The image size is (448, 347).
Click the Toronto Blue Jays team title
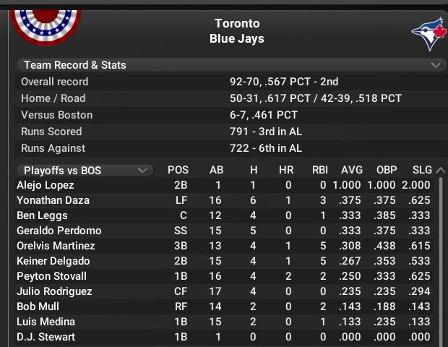tap(237, 31)
